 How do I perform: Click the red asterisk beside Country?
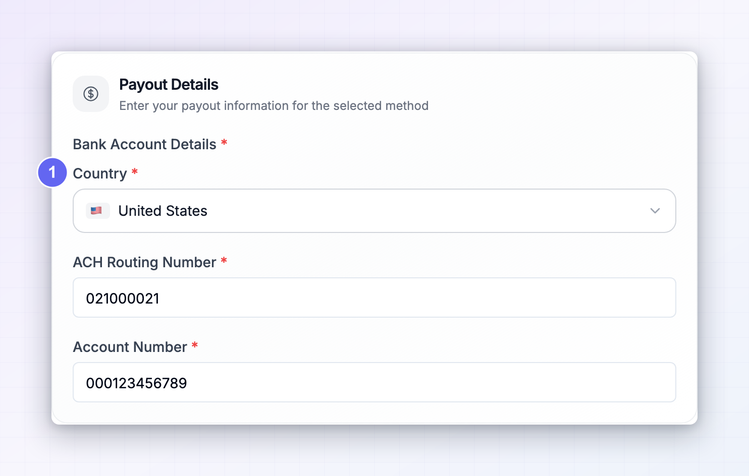[x=135, y=172]
